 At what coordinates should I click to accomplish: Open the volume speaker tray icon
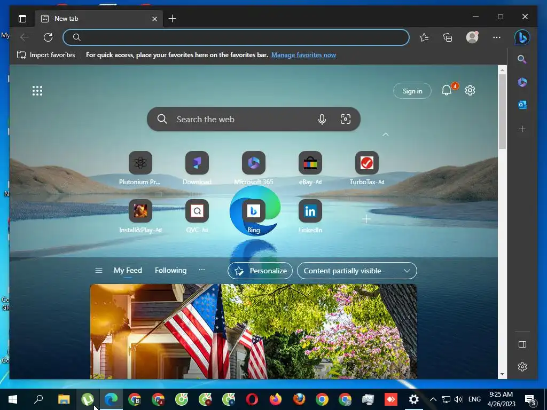(458, 399)
